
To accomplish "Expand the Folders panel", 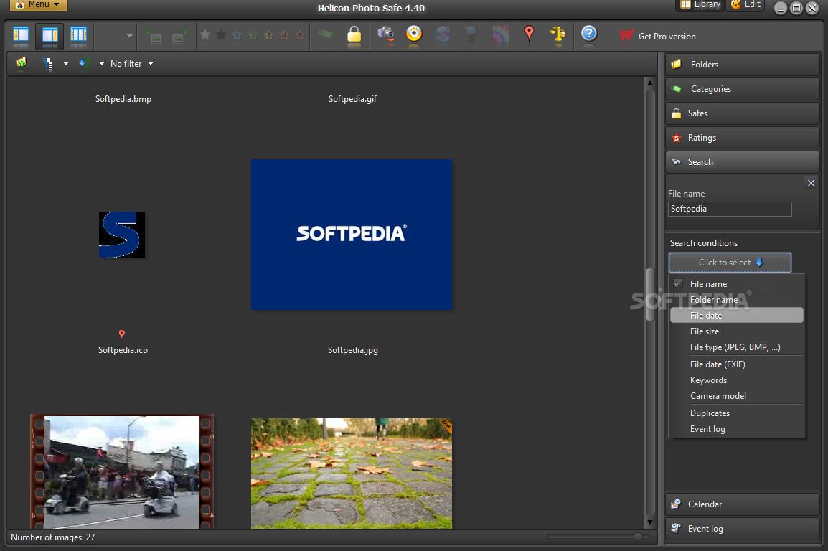I will pyautogui.click(x=743, y=65).
